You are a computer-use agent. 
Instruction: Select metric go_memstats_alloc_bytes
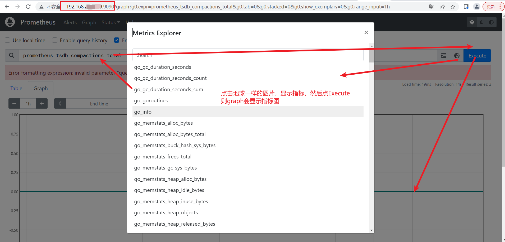coord(248,123)
